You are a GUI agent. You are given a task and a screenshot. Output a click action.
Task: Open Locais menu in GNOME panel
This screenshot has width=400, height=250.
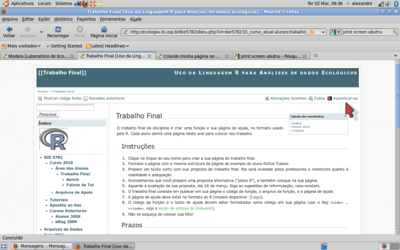45,3
